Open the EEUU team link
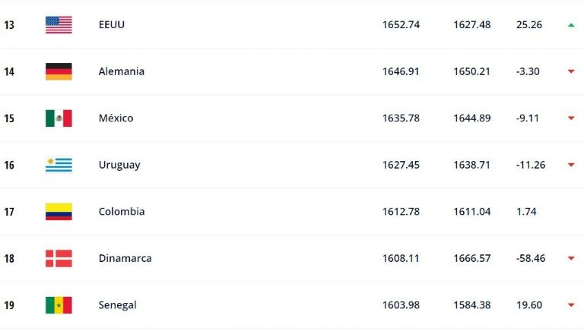Image resolution: width=584 pixels, height=331 pixels. point(112,24)
